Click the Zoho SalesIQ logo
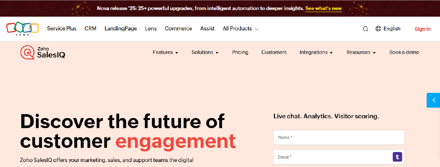The width and height of the screenshot is (440, 167). (43, 52)
